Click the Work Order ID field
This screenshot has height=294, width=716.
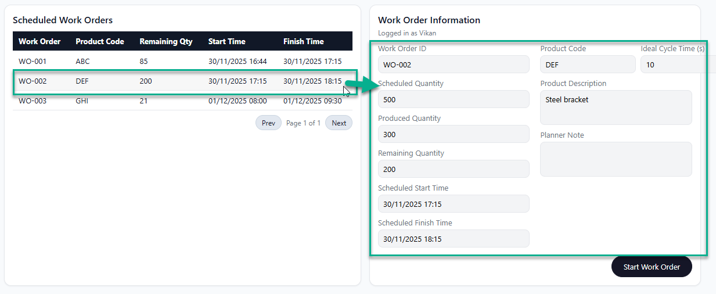(x=453, y=64)
